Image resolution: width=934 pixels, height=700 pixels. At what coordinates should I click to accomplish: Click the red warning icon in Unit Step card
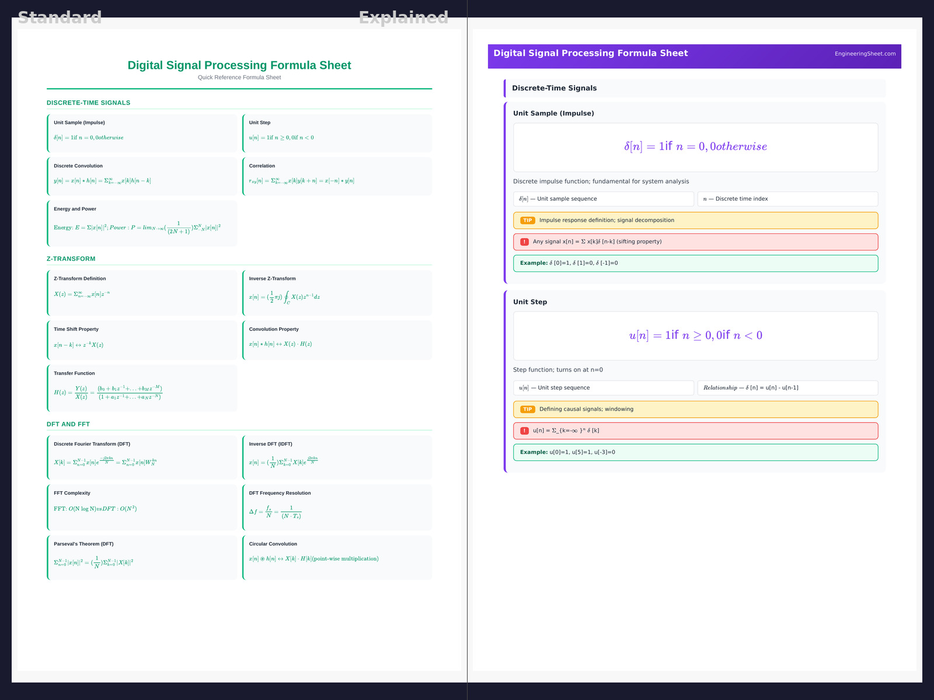[x=524, y=430]
